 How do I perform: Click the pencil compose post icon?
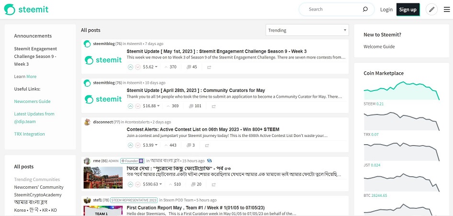431,10
